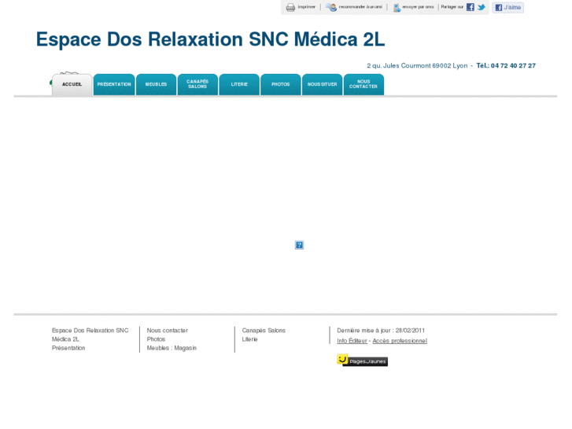Open the Nous situer tab

pos(322,84)
